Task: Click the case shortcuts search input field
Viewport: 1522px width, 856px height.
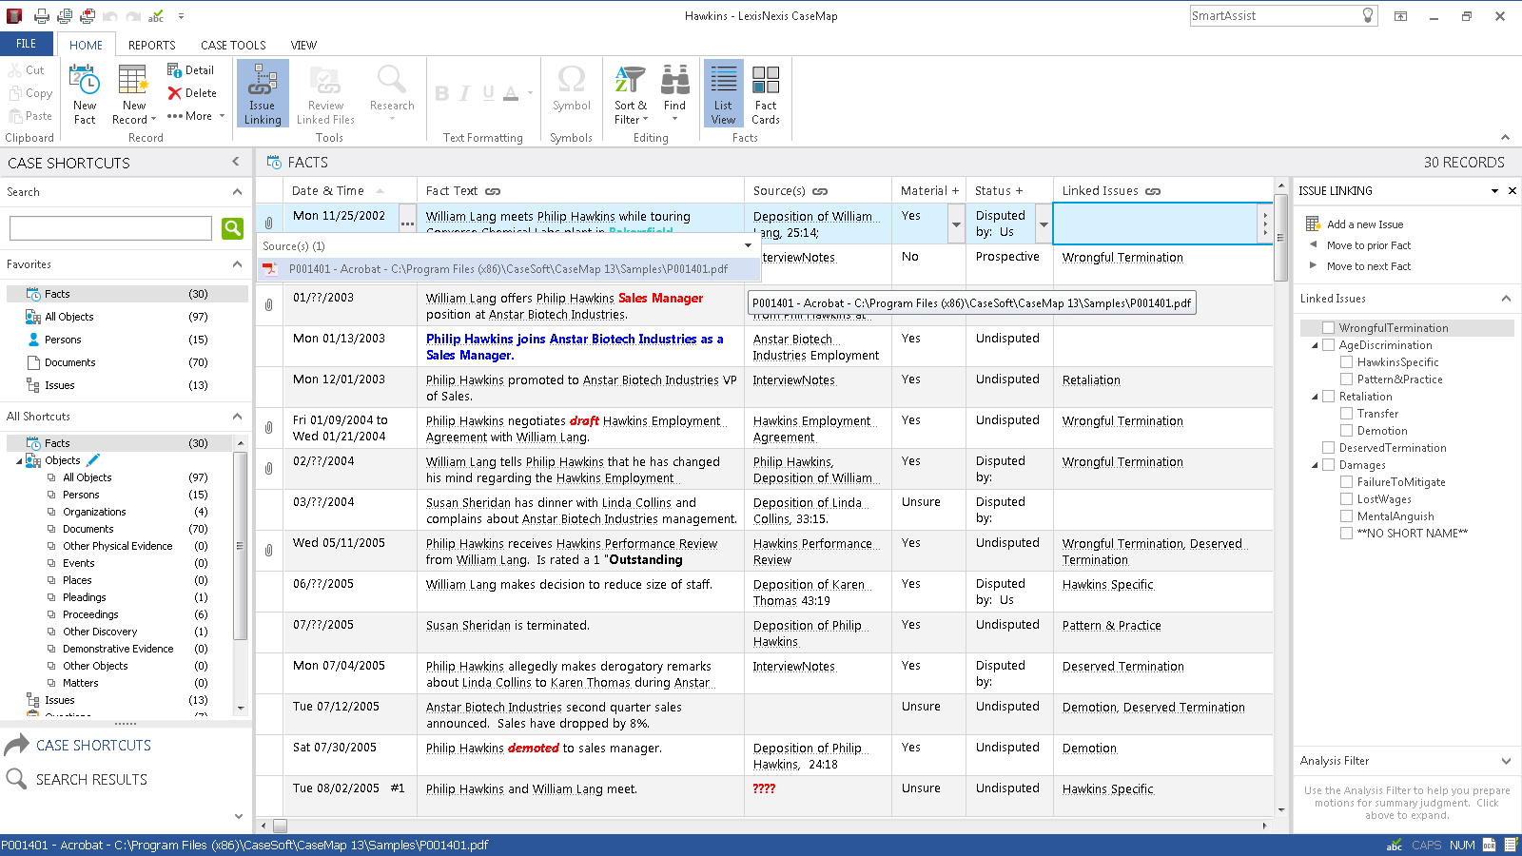Action: pos(110,228)
